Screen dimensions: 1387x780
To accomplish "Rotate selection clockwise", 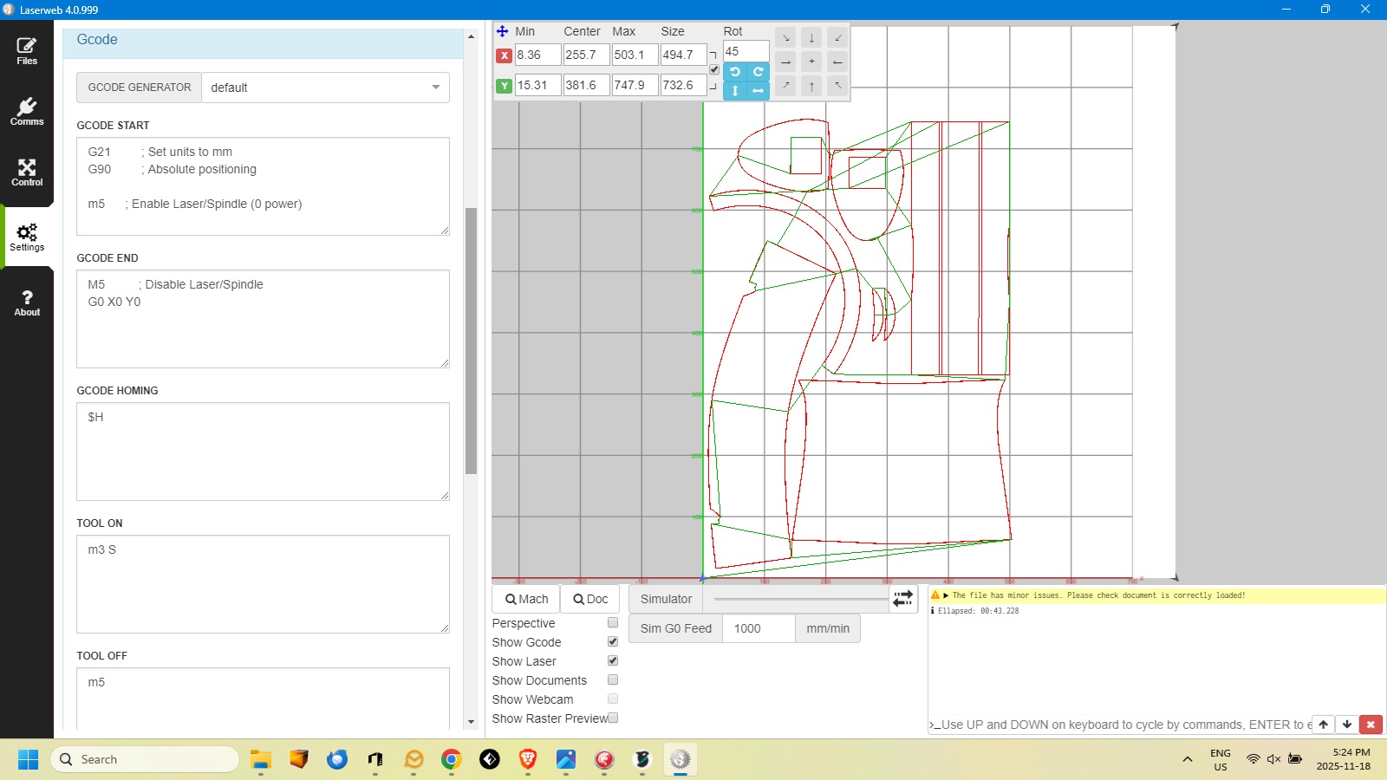I will tap(758, 72).
